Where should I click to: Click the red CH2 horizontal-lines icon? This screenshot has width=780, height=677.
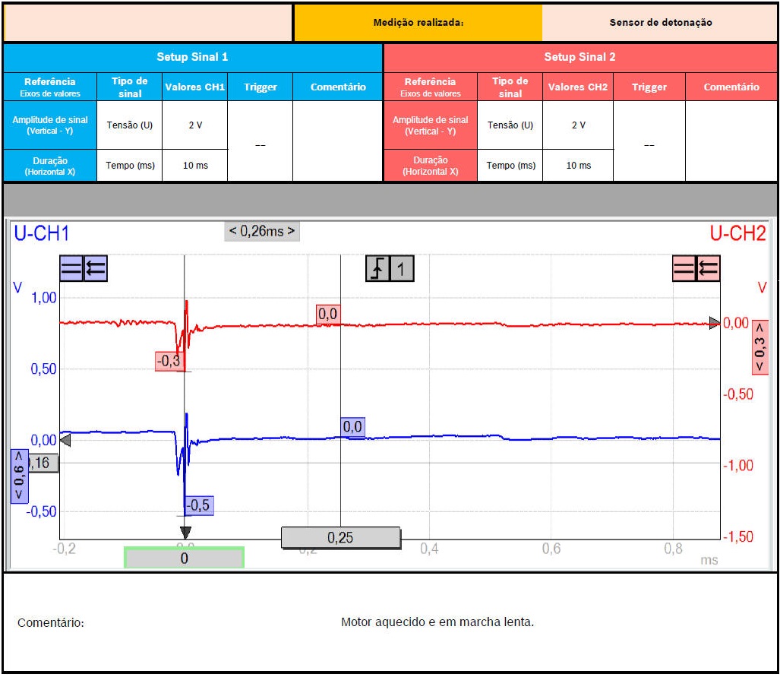[x=684, y=268]
